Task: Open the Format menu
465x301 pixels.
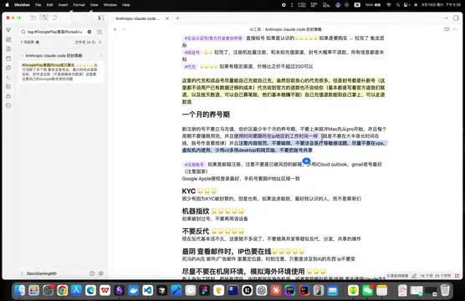Action: click(79, 5)
